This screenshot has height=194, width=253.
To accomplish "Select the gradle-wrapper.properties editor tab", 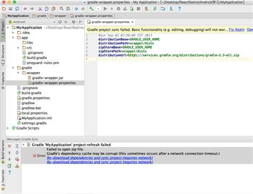I will point(110,22).
